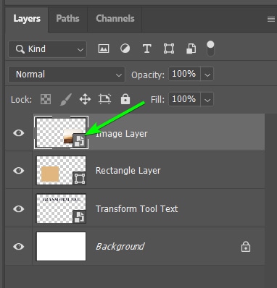Screen dimensions: 277x288
Task: Filter for adjustment layers icon
Action: 125,48
